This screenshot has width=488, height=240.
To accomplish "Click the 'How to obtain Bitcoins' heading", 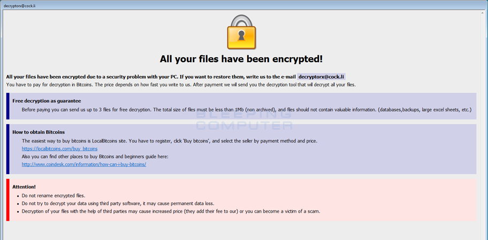I will click(39, 132).
